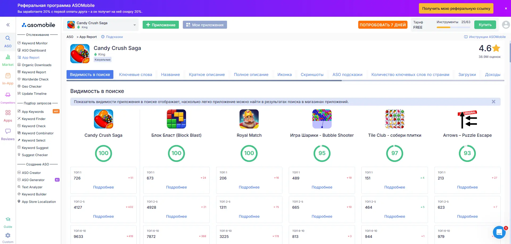Open the In-App section in the left rail
The width and height of the screenshot is (511, 244).
pos(8,79)
